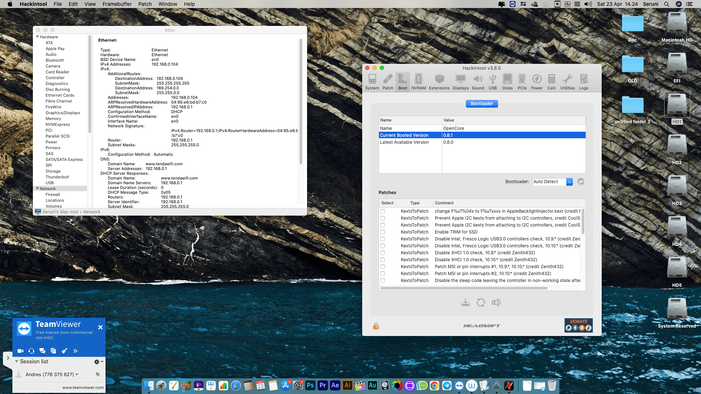The width and height of the screenshot is (701, 394).
Task: Open the System tab in Hackintool toolbar
Action: tap(372, 82)
